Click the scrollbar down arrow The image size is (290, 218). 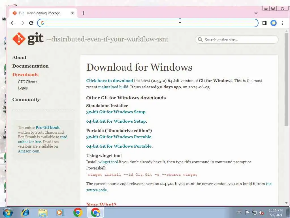287,203
